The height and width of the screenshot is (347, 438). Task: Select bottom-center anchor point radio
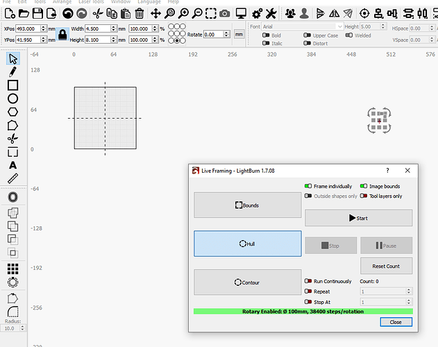[x=176, y=41]
